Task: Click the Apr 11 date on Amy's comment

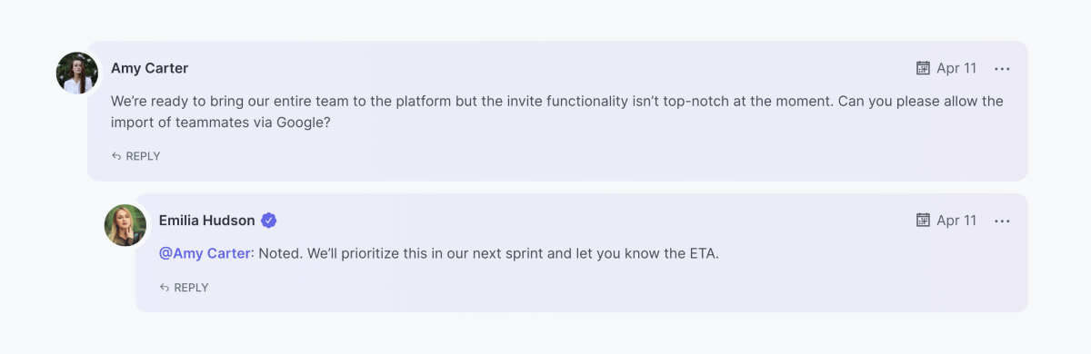Action: pyautogui.click(x=956, y=68)
